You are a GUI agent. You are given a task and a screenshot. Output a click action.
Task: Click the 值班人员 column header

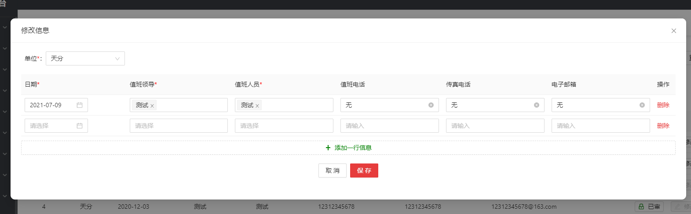pos(249,84)
